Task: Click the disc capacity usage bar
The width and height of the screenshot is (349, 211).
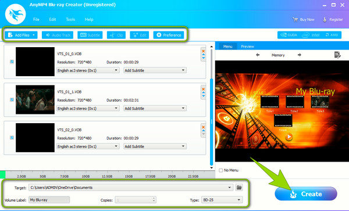Action: (108, 174)
